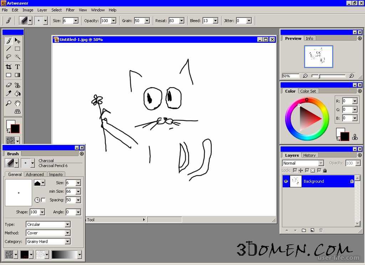Toggle the checkbox beside the Spacing clock icon
The width and height of the screenshot is (365, 265).
pos(43,200)
